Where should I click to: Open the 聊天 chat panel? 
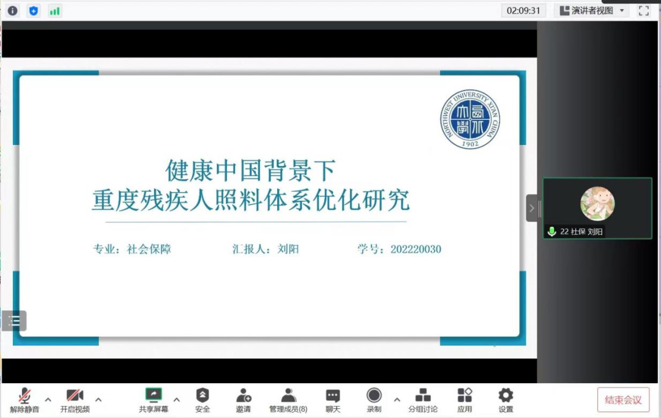click(333, 400)
